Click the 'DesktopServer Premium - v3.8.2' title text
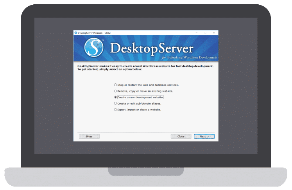This screenshot has width=292, height=190. click(94, 33)
